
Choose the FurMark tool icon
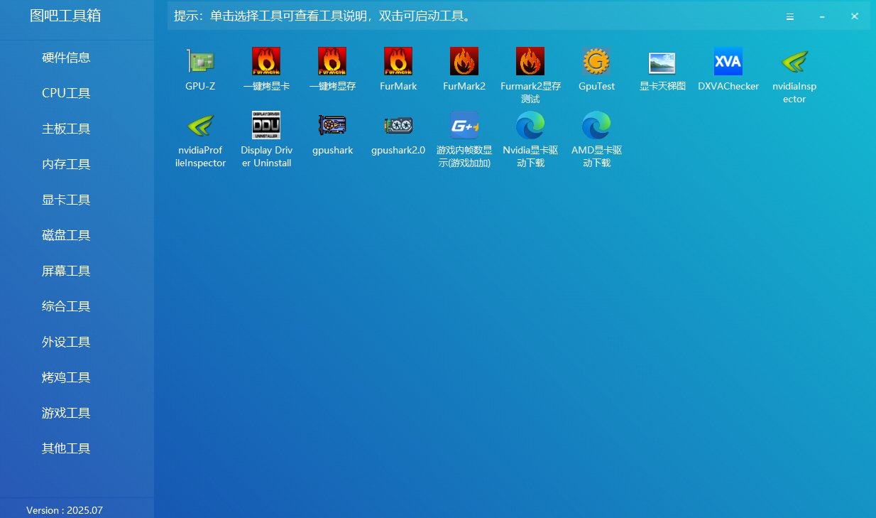[x=398, y=62]
